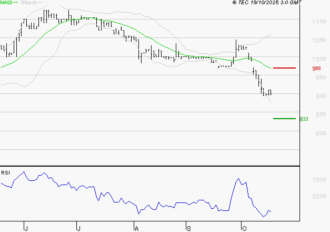Click the A month marker
The width and height of the screenshot is (330, 232).
(x=136, y=229)
